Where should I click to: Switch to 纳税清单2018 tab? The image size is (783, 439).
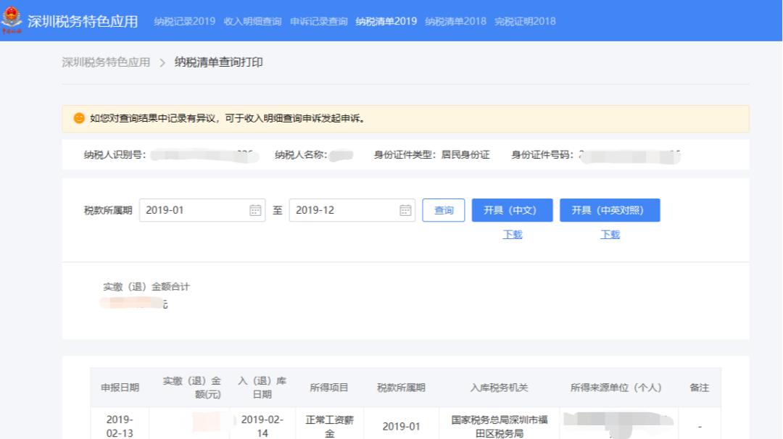click(x=455, y=22)
